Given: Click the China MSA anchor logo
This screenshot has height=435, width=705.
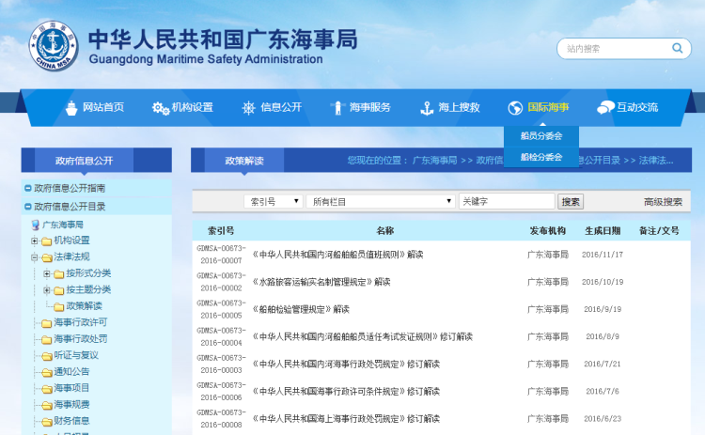Looking at the screenshot, I should point(53,45).
